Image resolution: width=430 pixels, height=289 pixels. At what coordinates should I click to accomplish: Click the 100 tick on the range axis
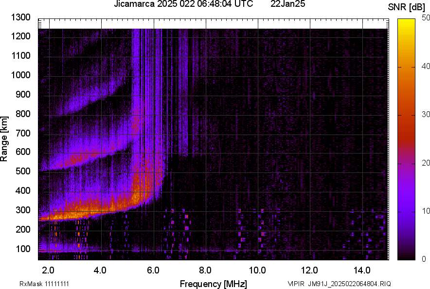click(22, 249)
